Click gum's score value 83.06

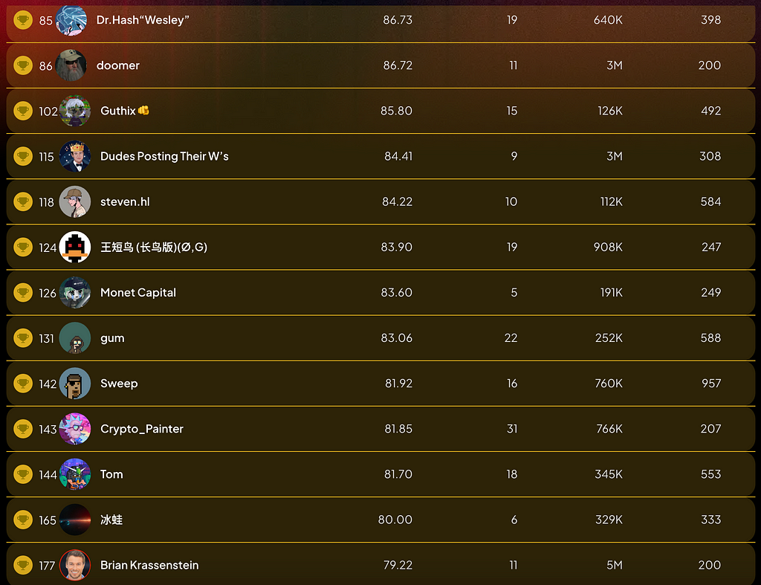click(x=397, y=338)
